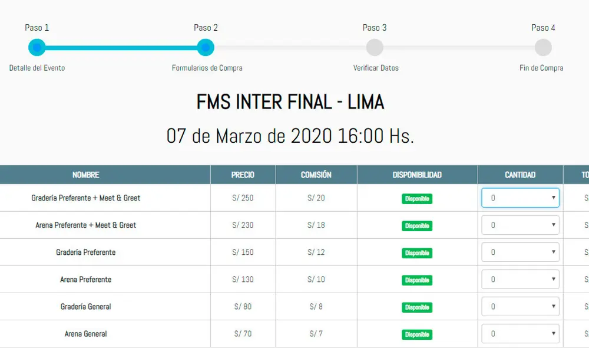This screenshot has height=348, width=589.
Task: Select the Paso 1 progress circle
Action: click(x=37, y=47)
